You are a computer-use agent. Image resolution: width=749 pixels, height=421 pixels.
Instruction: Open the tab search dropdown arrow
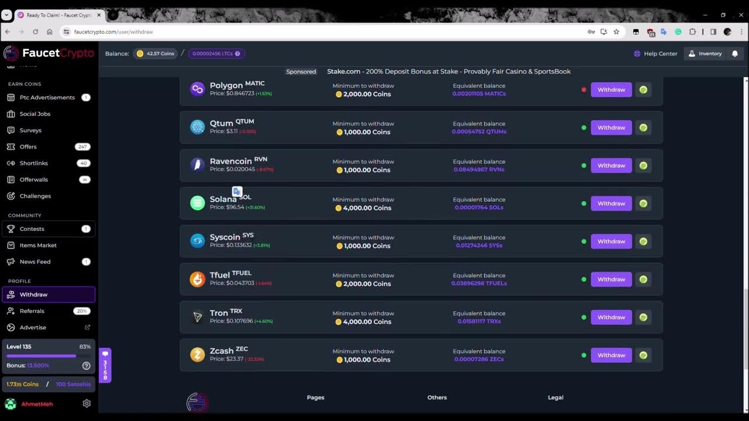click(6, 15)
